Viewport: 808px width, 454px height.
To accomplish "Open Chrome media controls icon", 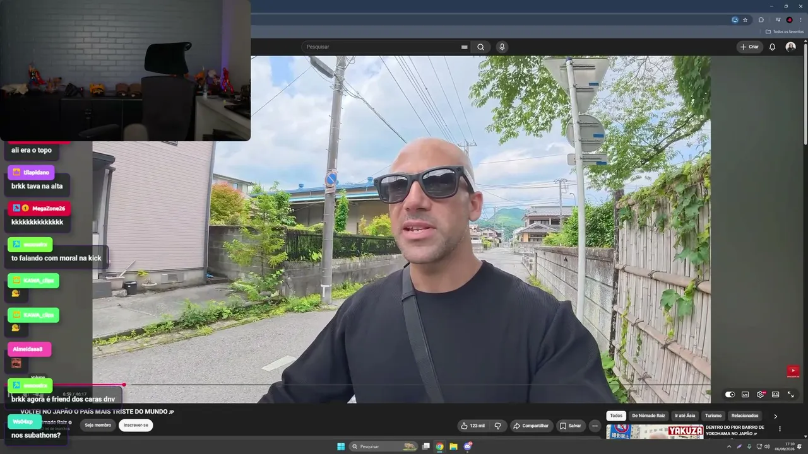I will click(x=778, y=20).
